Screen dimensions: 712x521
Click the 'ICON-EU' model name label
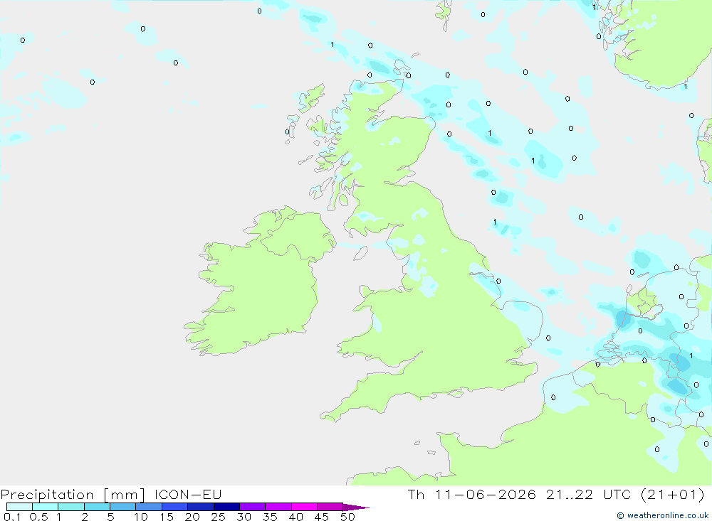coord(188,494)
